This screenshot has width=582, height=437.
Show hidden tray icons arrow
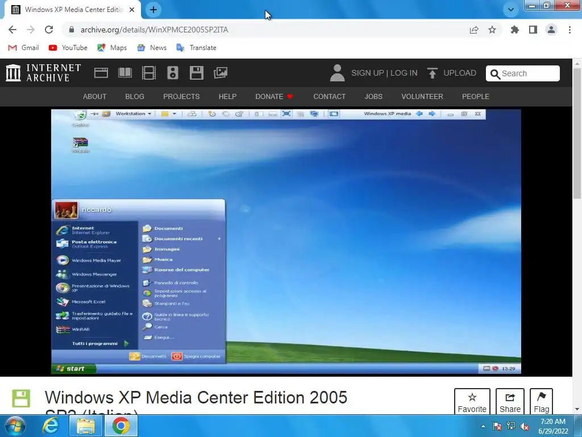pyautogui.click(x=483, y=426)
